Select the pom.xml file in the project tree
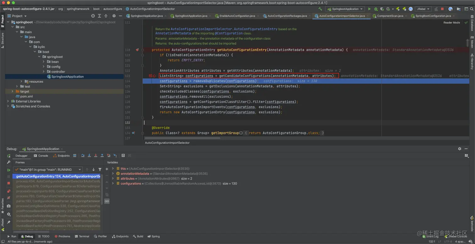This screenshot has height=244, width=475. click(x=26, y=96)
